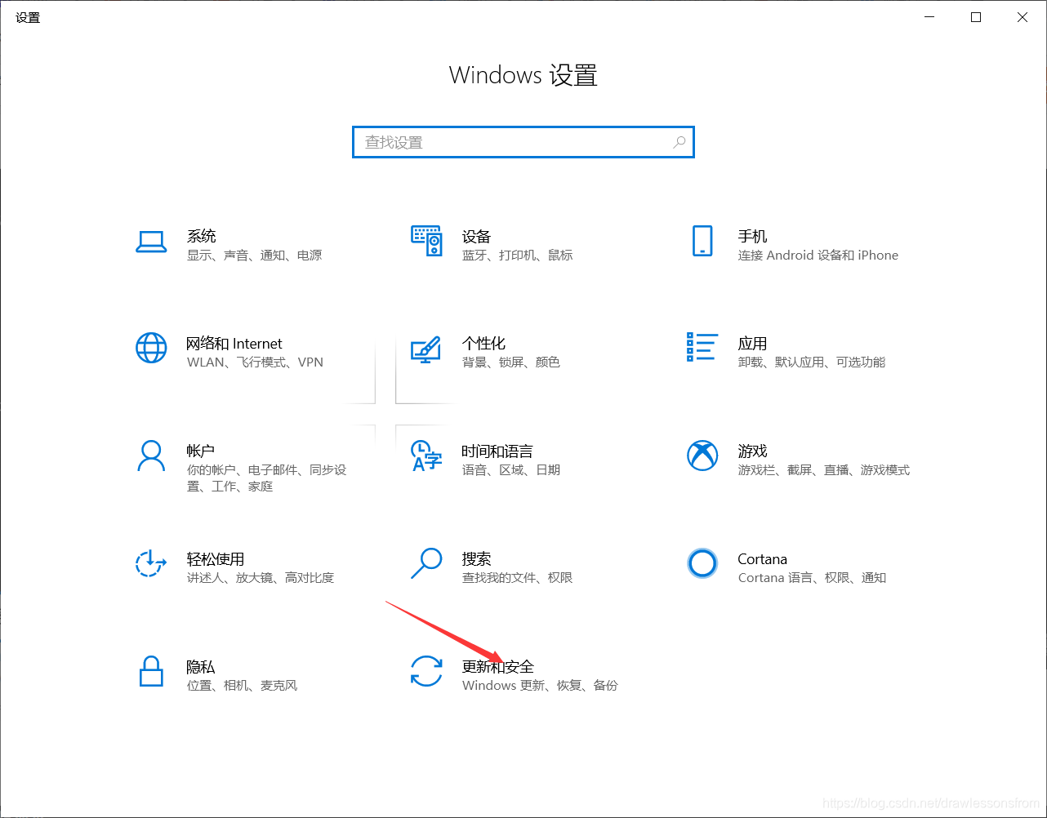The image size is (1047, 818).
Task: Select the 游戏 heading
Action: point(752,451)
